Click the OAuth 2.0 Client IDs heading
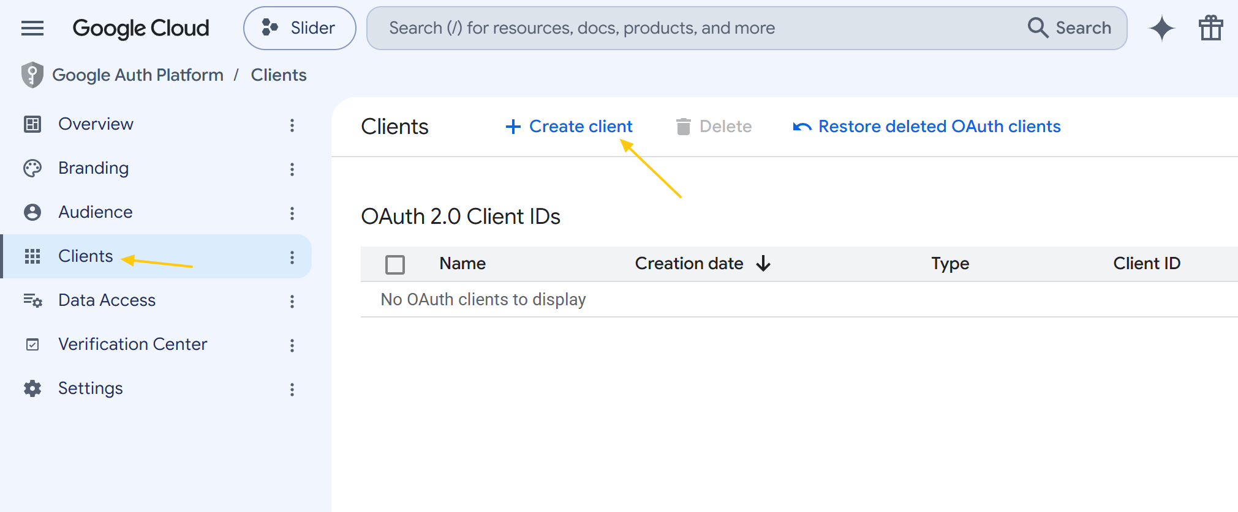The width and height of the screenshot is (1238, 512). click(461, 217)
